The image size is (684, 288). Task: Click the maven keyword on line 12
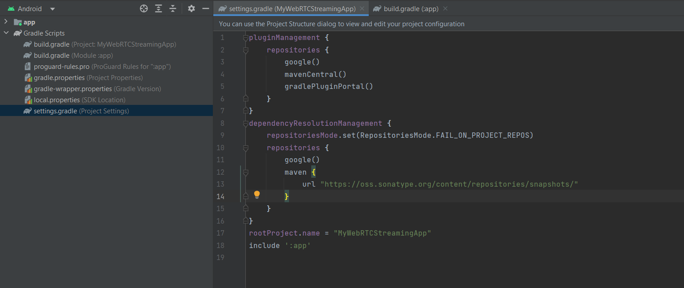pos(296,172)
